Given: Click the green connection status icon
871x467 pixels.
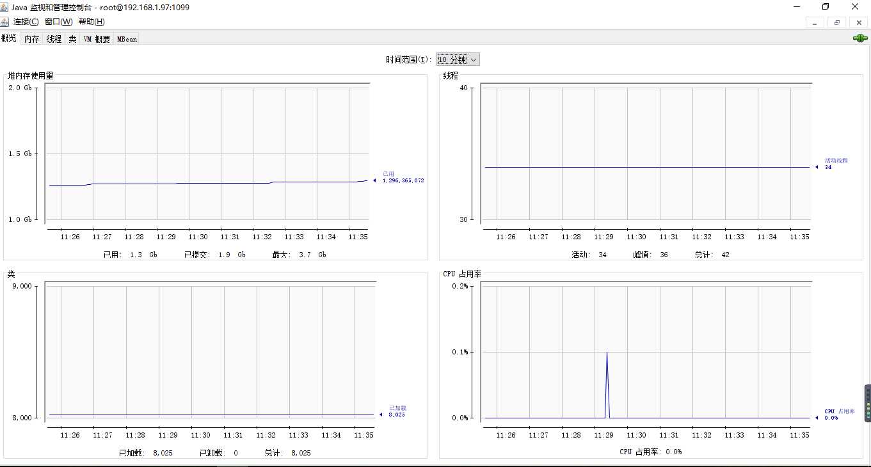Looking at the screenshot, I should click(860, 38).
